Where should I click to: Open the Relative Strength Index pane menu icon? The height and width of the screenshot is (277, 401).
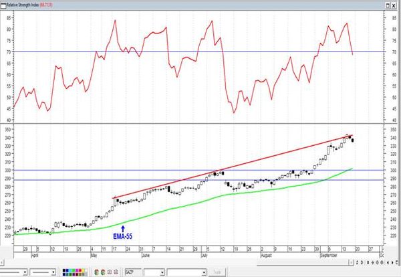pyautogui.click(x=3, y=5)
